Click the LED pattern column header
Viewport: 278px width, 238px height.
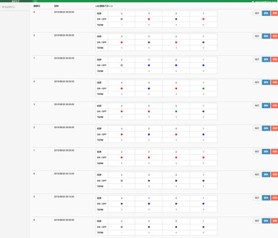[104, 6]
